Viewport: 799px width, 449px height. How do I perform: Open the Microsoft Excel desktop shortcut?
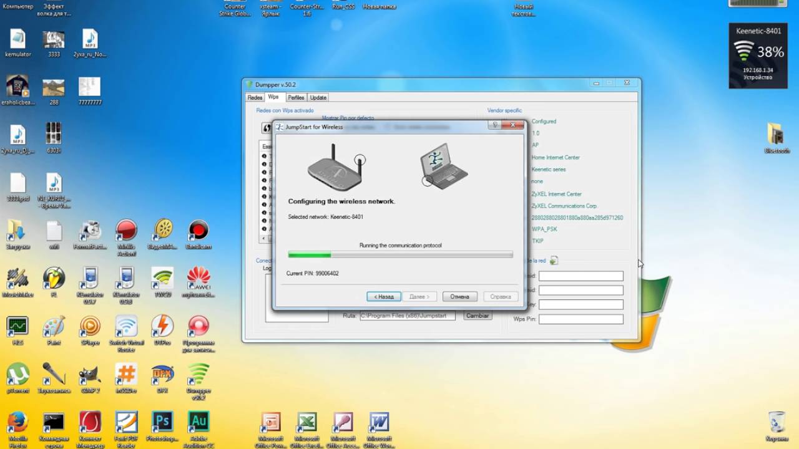coord(306,424)
